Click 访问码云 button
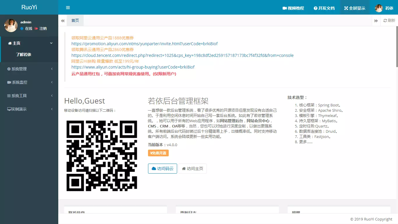This screenshot has height=224, width=398. coord(163,169)
